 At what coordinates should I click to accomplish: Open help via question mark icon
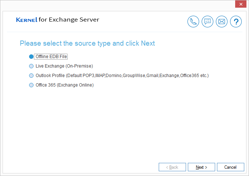click(x=236, y=22)
